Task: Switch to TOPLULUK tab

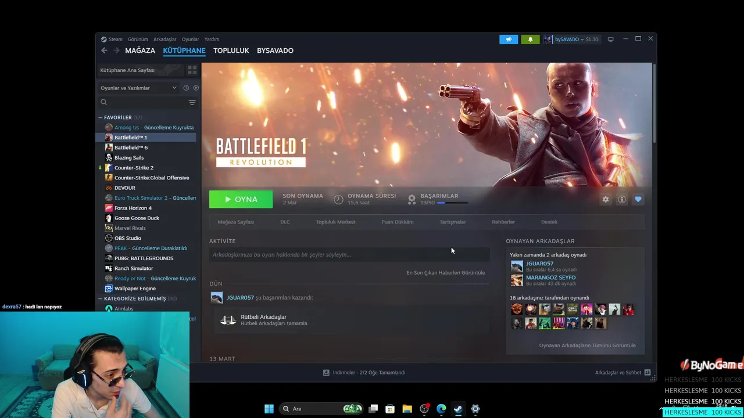Action: pos(231,51)
